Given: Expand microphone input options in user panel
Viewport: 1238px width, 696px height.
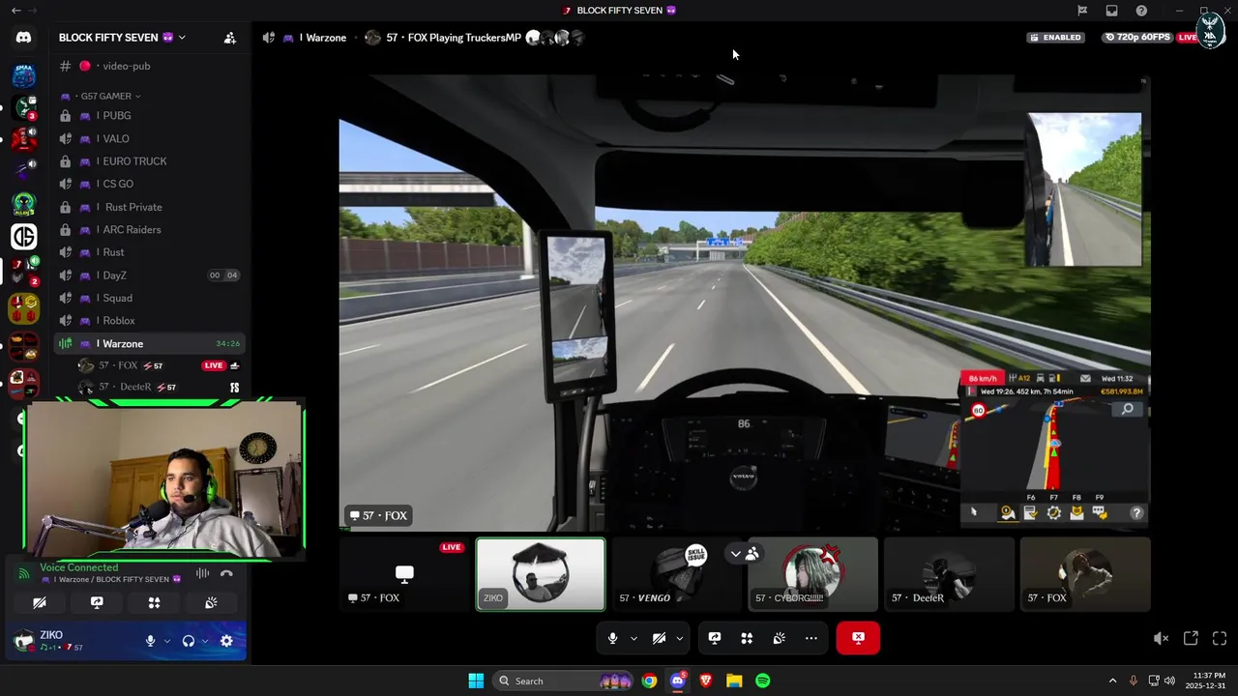Looking at the screenshot, I should [166, 641].
